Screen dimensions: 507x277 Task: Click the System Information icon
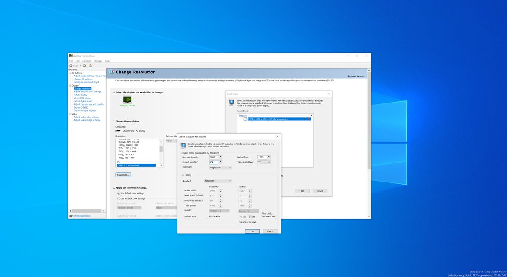[x=70, y=216]
